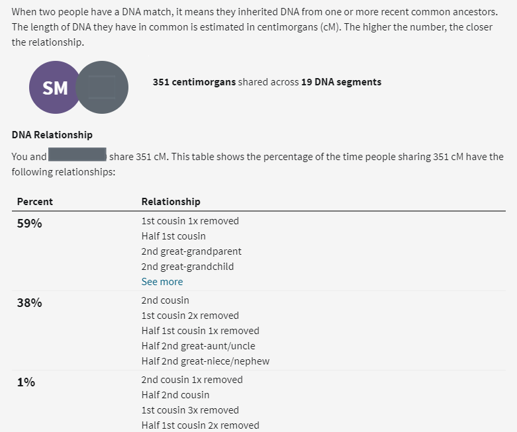Click the DNA Relationship heading

tap(52, 135)
